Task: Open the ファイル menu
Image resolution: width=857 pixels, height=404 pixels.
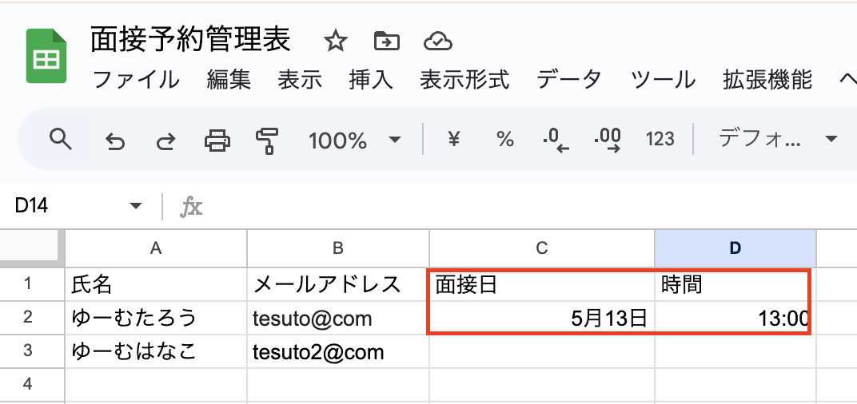Action: click(136, 79)
